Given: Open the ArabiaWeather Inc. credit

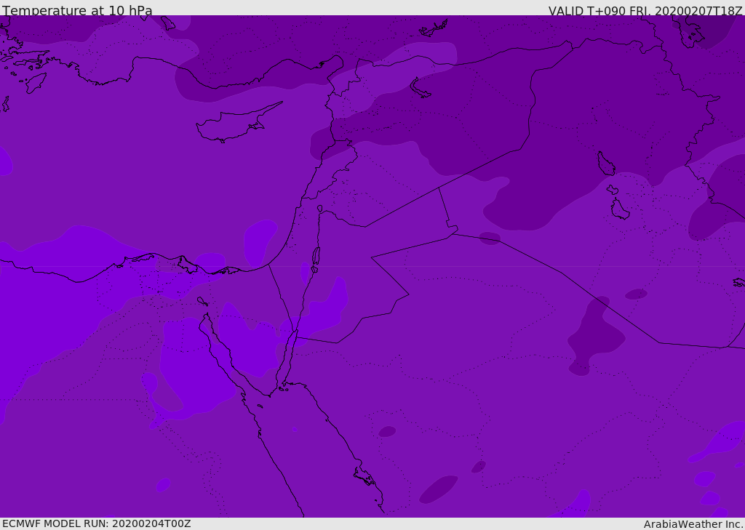Looking at the screenshot, I should coord(693,524).
